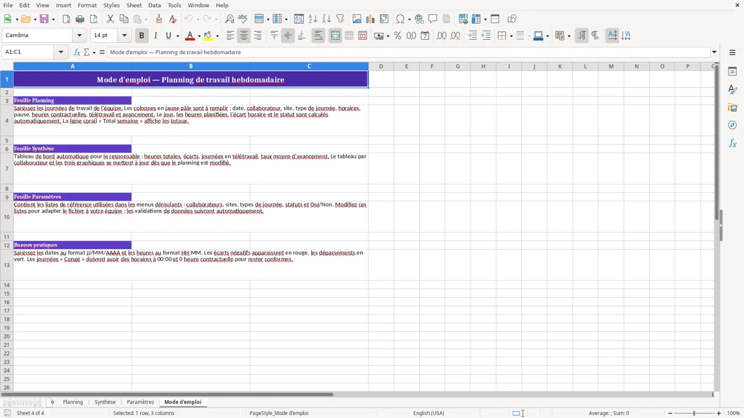This screenshot has height=418, width=744.
Task: Open the Format menu
Action: click(x=87, y=5)
